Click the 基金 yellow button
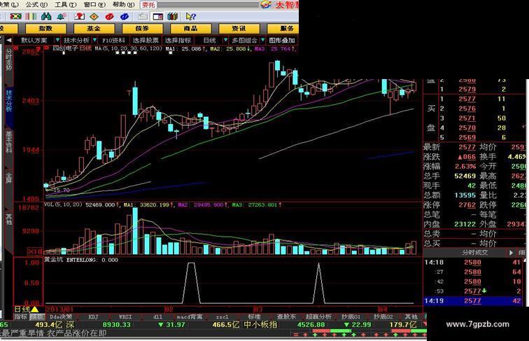 94,29
